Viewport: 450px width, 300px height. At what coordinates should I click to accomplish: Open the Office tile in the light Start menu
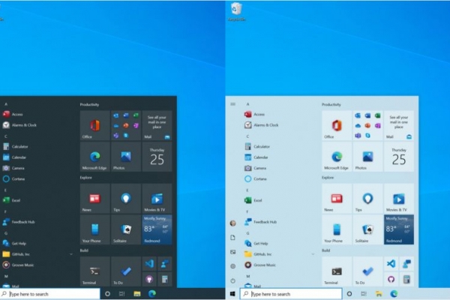(x=337, y=125)
